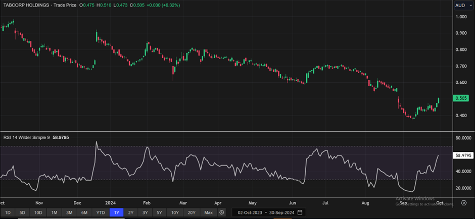Click the RSI 14 Wilder Simple 9 label
Image resolution: width=475 pixels, height=219 pixels.
(x=27, y=137)
